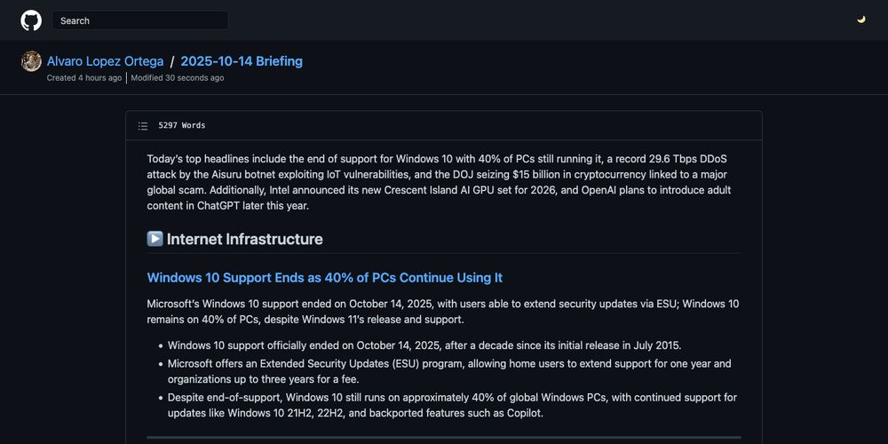Viewport: 888px width, 444px height.
Task: Open the Windows 10 Support Ends article link
Action: (x=325, y=278)
